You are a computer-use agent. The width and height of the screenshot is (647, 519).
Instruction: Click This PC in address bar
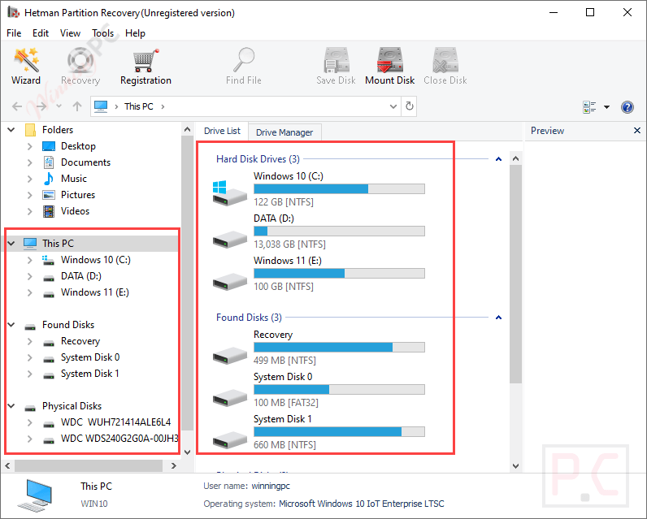pyautogui.click(x=139, y=106)
